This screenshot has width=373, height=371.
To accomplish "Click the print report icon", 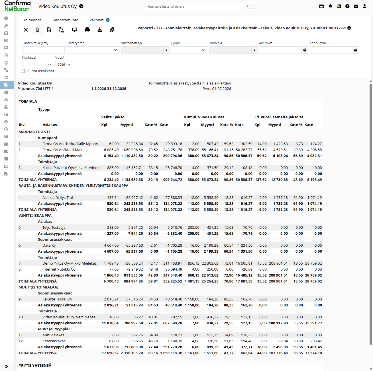I will (87, 30).
